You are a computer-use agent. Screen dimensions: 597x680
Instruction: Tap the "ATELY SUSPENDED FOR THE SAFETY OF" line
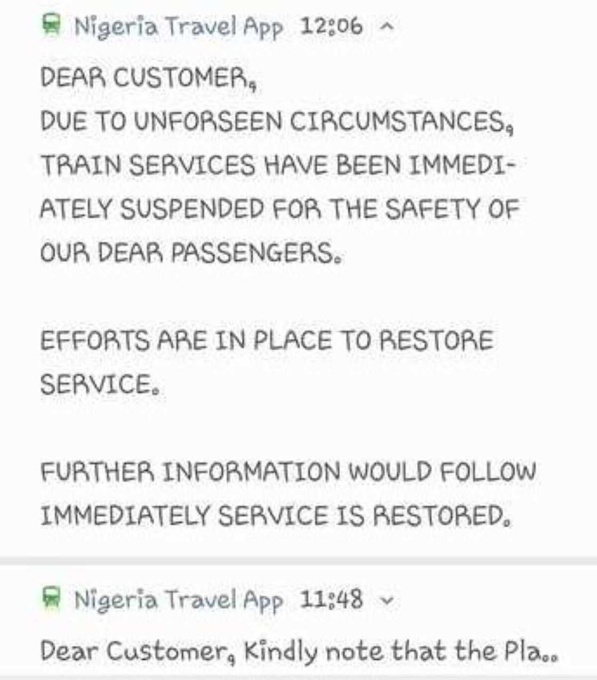[279, 209]
